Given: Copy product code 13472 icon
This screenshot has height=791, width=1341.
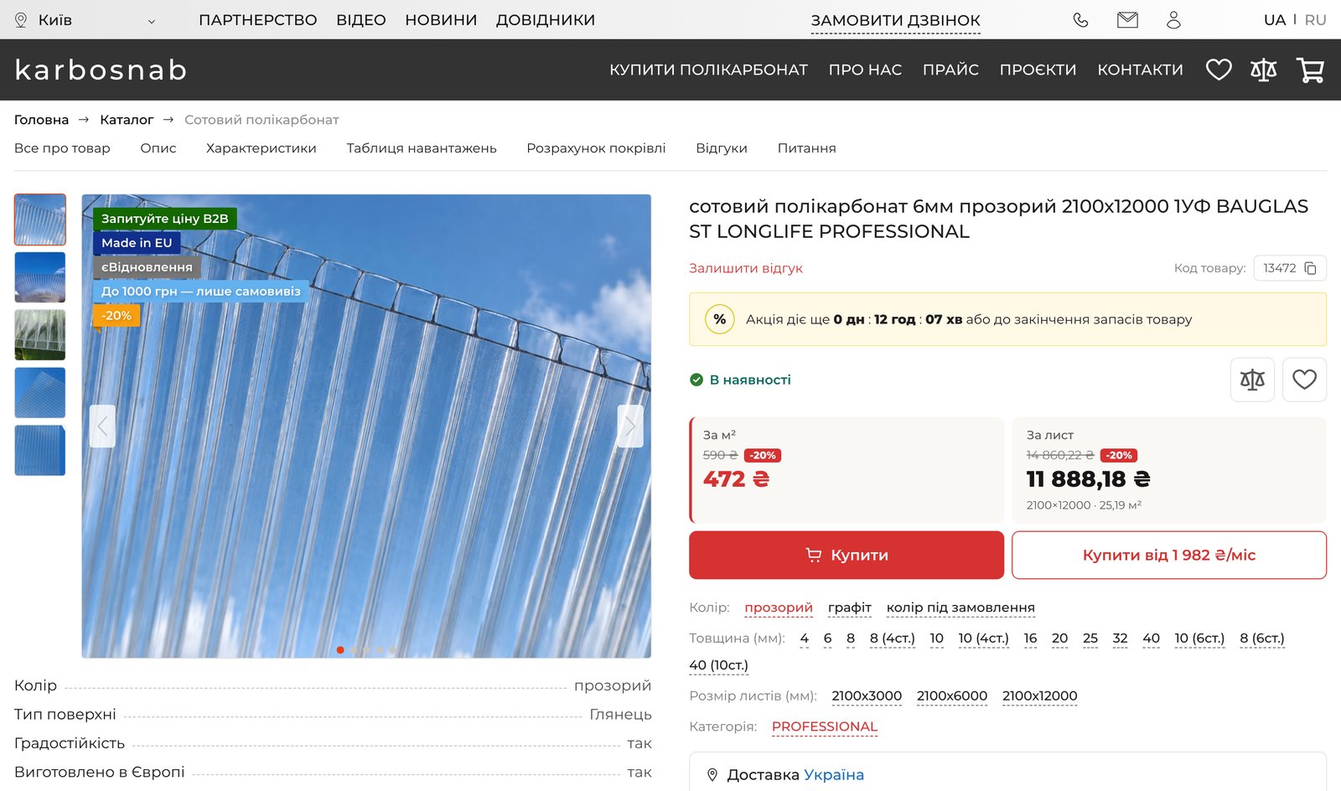Looking at the screenshot, I should [1311, 268].
